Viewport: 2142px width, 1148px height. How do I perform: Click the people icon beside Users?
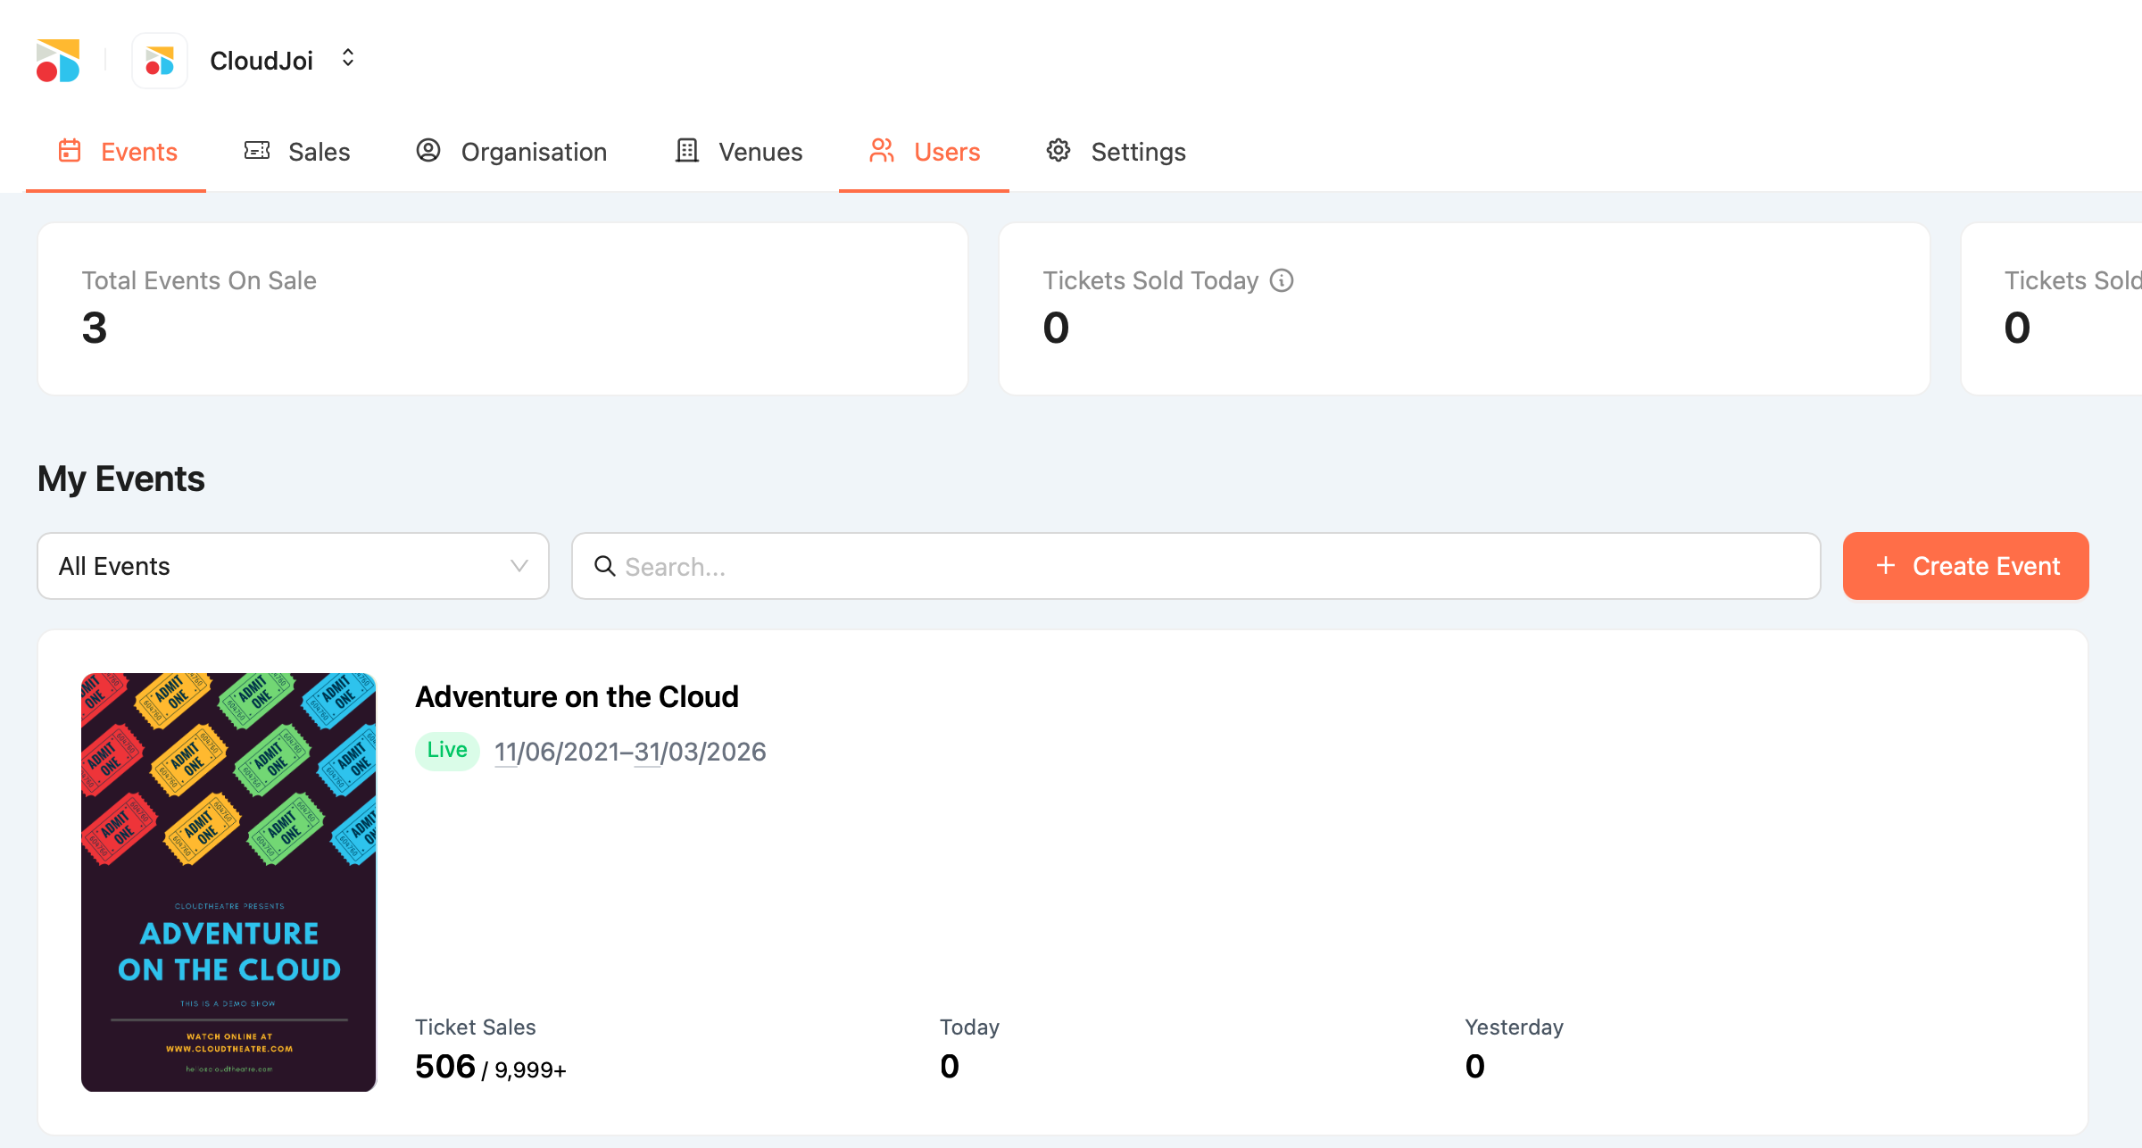(x=882, y=151)
